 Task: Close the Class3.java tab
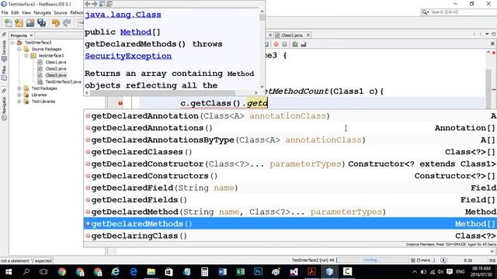coord(308,35)
